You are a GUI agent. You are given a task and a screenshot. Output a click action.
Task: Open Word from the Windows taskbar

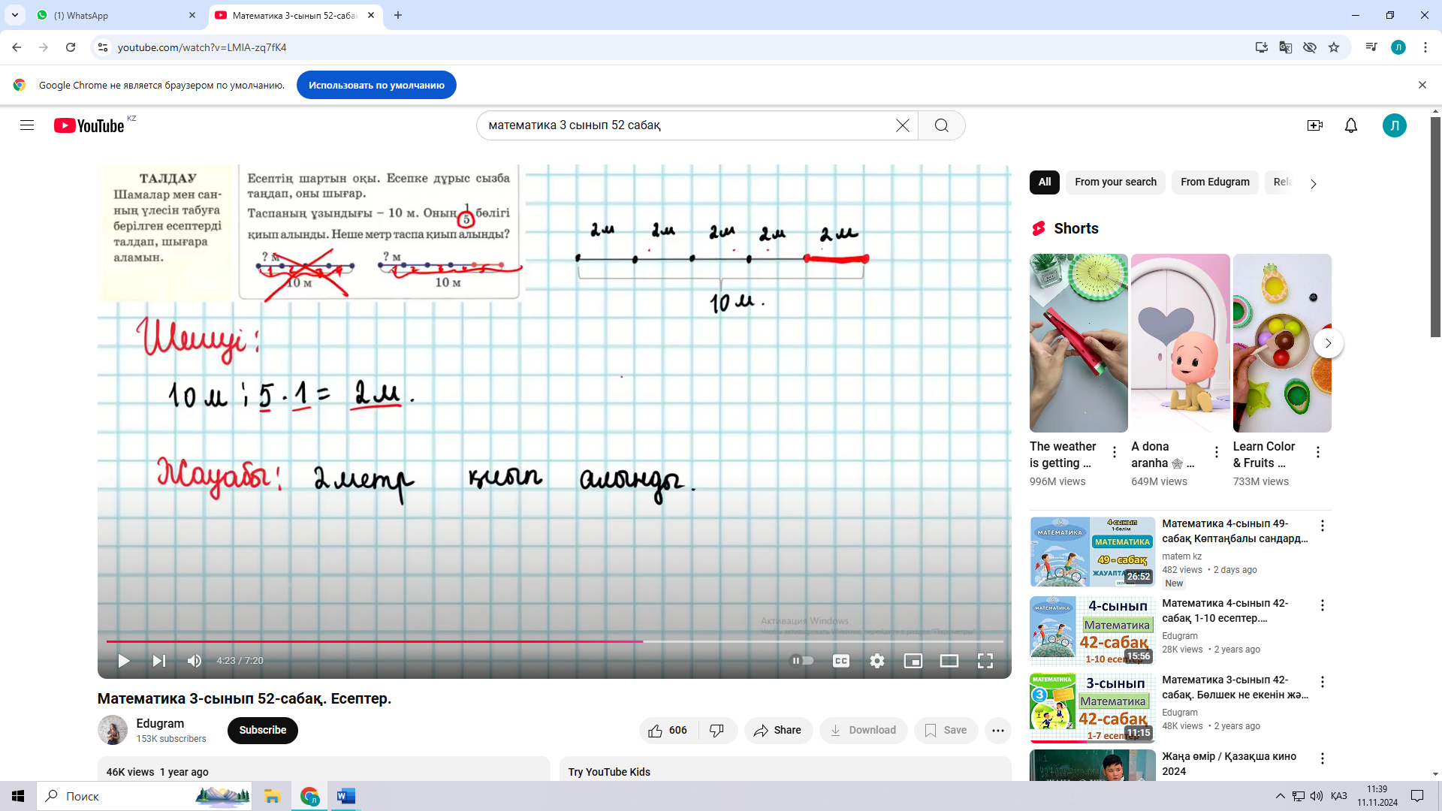click(345, 796)
